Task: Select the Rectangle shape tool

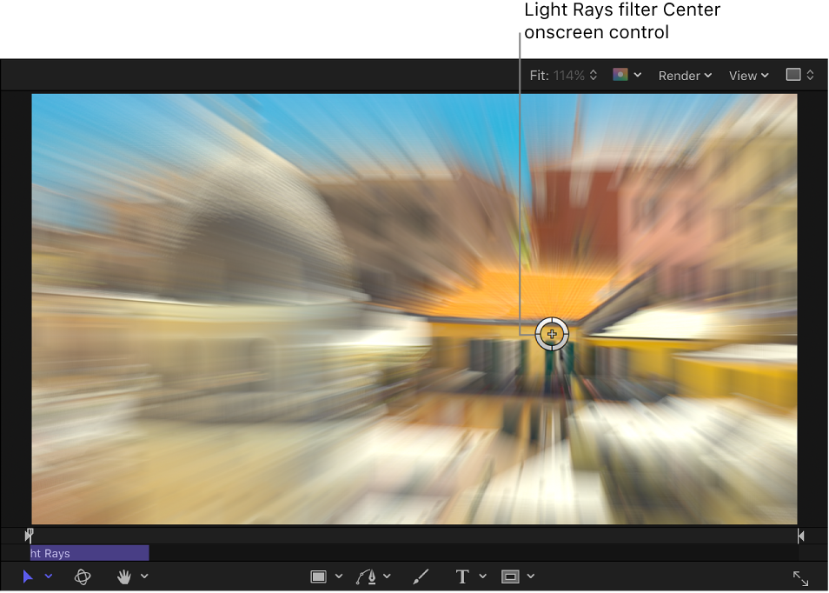Action: click(320, 576)
